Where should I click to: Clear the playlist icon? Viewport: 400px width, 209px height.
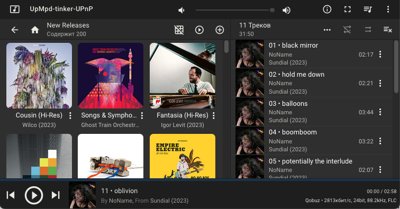pos(388,30)
